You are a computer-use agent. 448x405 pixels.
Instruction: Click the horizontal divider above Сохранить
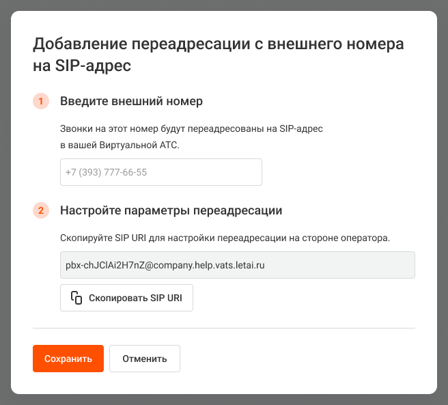pyautogui.click(x=224, y=328)
